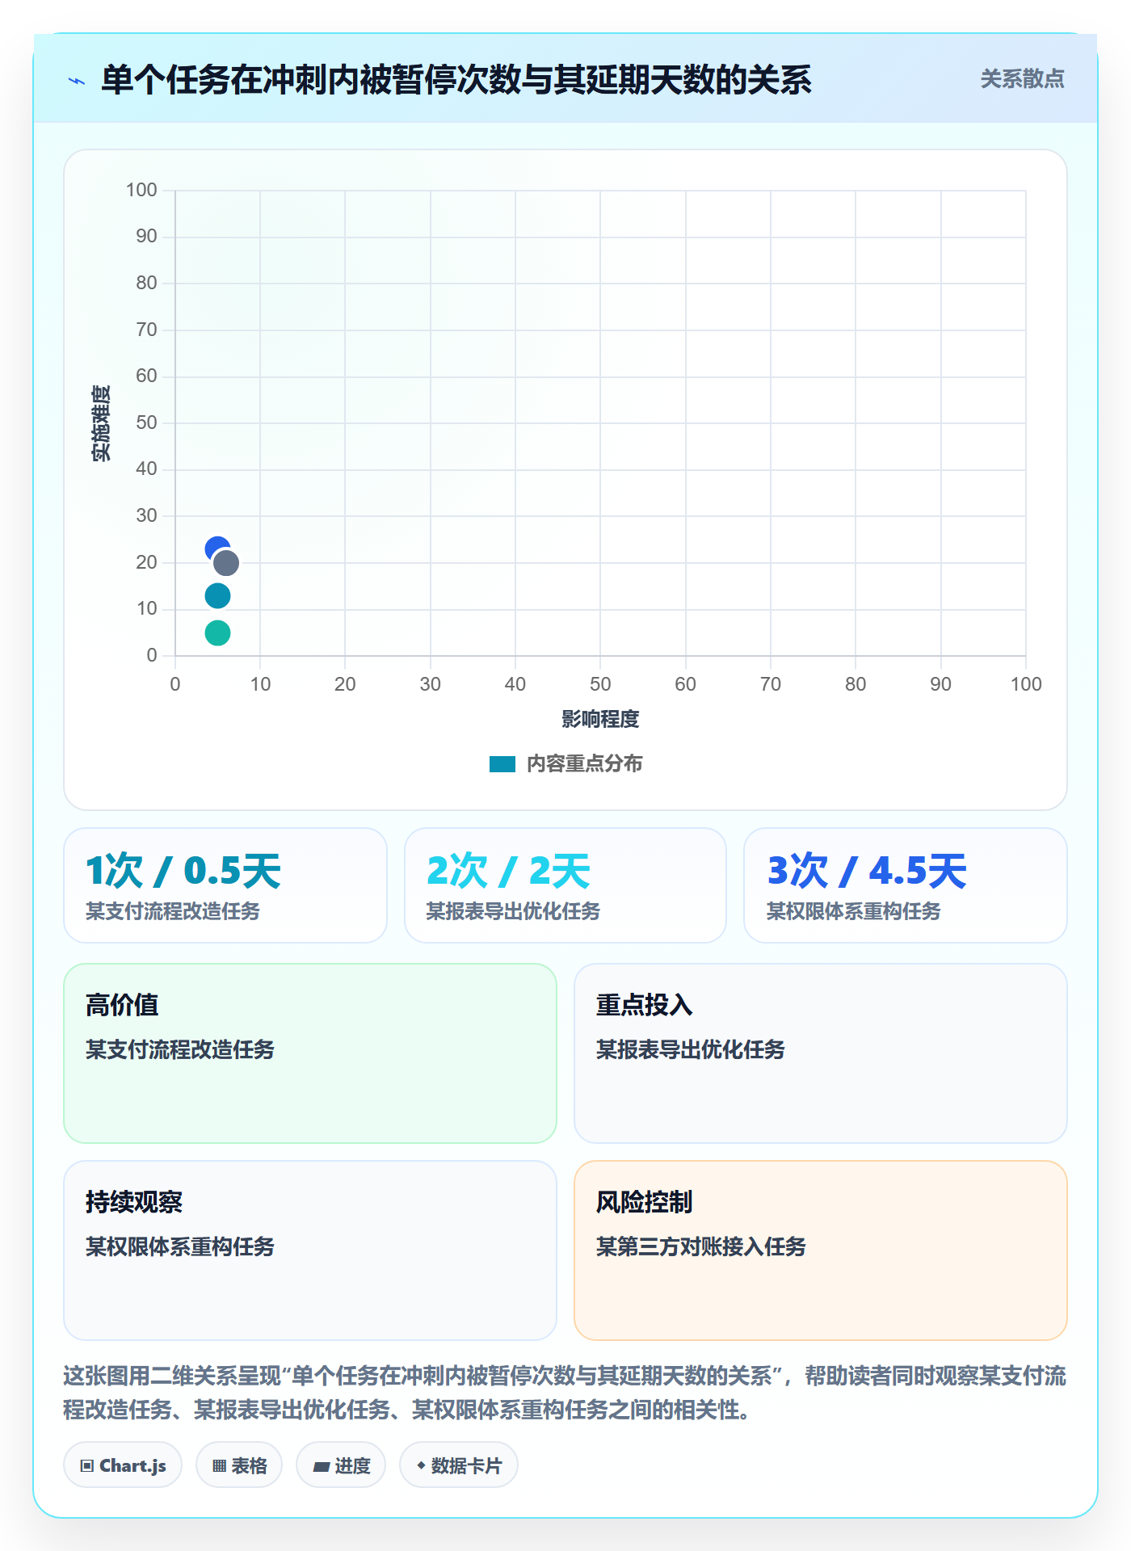This screenshot has width=1131, height=1551.
Task: Click the 进度 tag chip
Action: click(341, 1465)
